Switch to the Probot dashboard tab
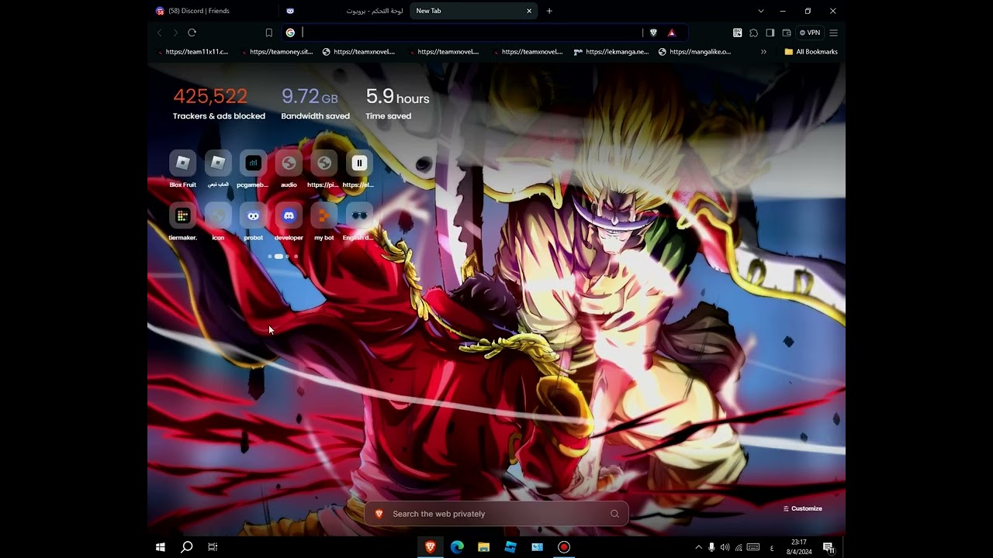Screen dimensions: 993x558 tap(344, 11)
